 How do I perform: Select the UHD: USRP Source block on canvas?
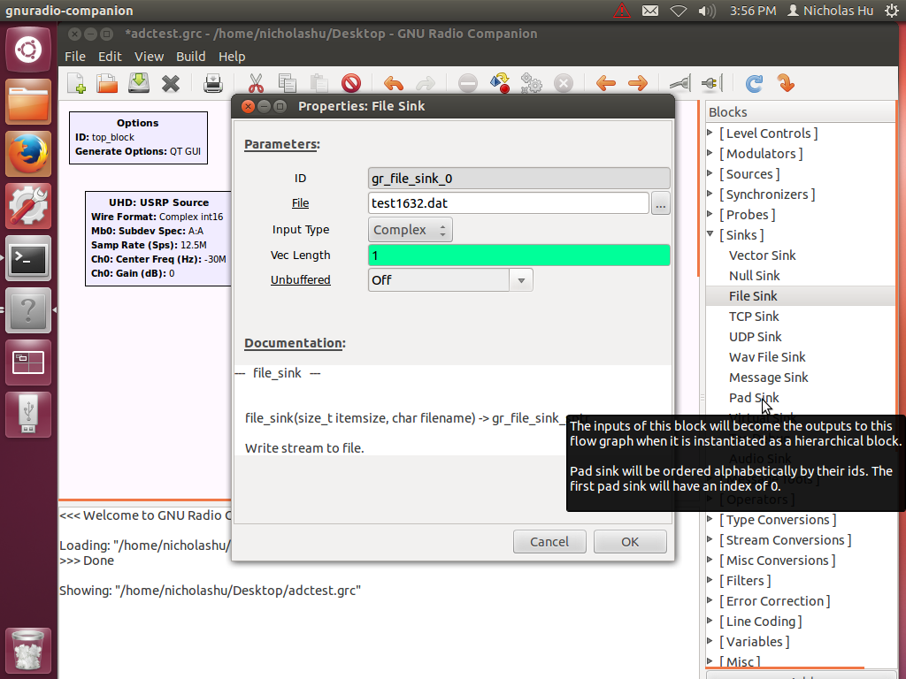click(158, 238)
